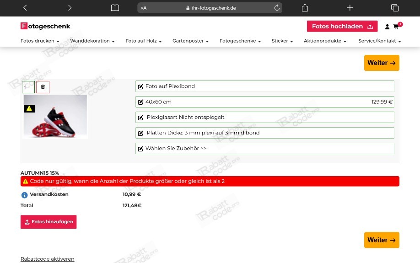Click the Fotogeschenk logo
The height and width of the screenshot is (263, 420).
pyautogui.click(x=45, y=26)
